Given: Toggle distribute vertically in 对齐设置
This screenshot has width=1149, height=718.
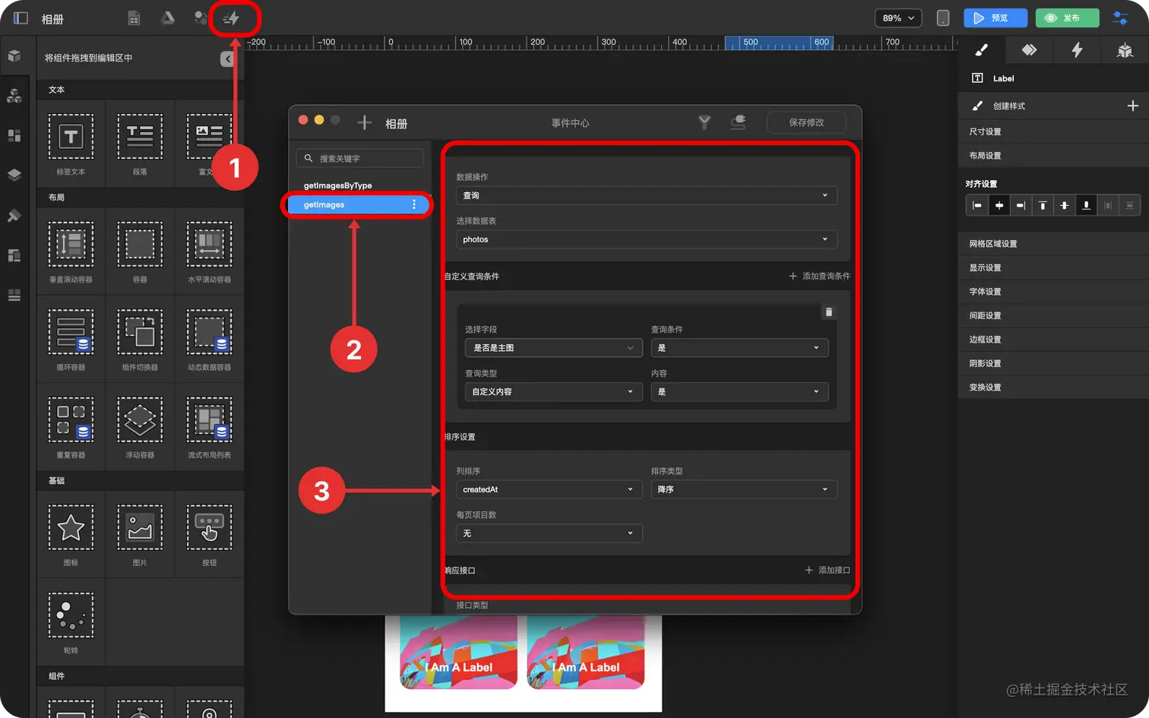Looking at the screenshot, I should [1130, 205].
